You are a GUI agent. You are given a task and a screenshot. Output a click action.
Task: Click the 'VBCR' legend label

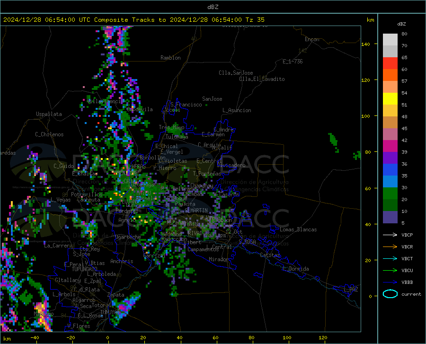[407, 247]
